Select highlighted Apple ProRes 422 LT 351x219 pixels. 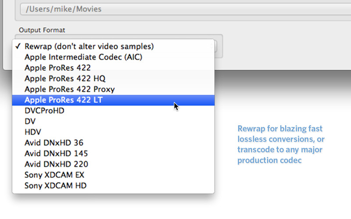click(113, 100)
